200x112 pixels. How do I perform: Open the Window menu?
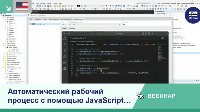pyautogui.click(x=49, y=3)
